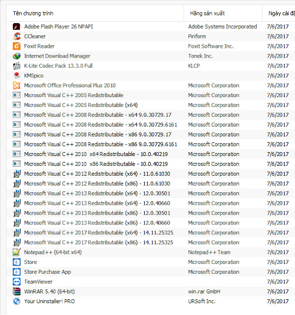This screenshot has width=295, height=315.
Task: Click the Visual C++ 2012 (x64) 11.0.61030 icon
Action: click(x=16, y=174)
